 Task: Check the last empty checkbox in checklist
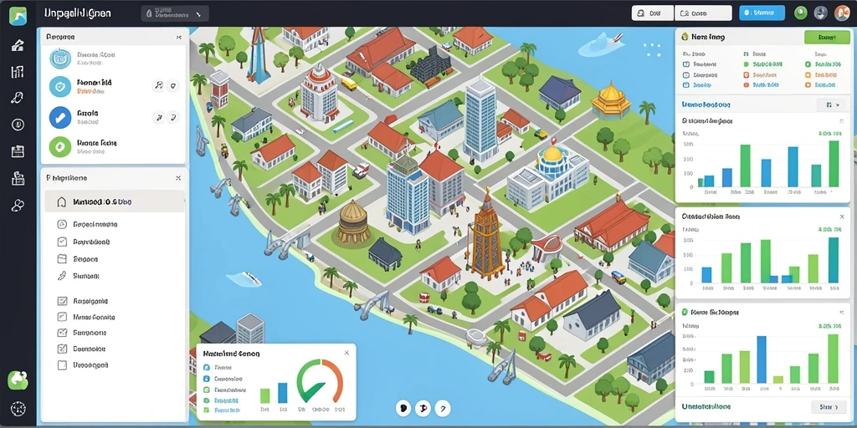pos(62,365)
